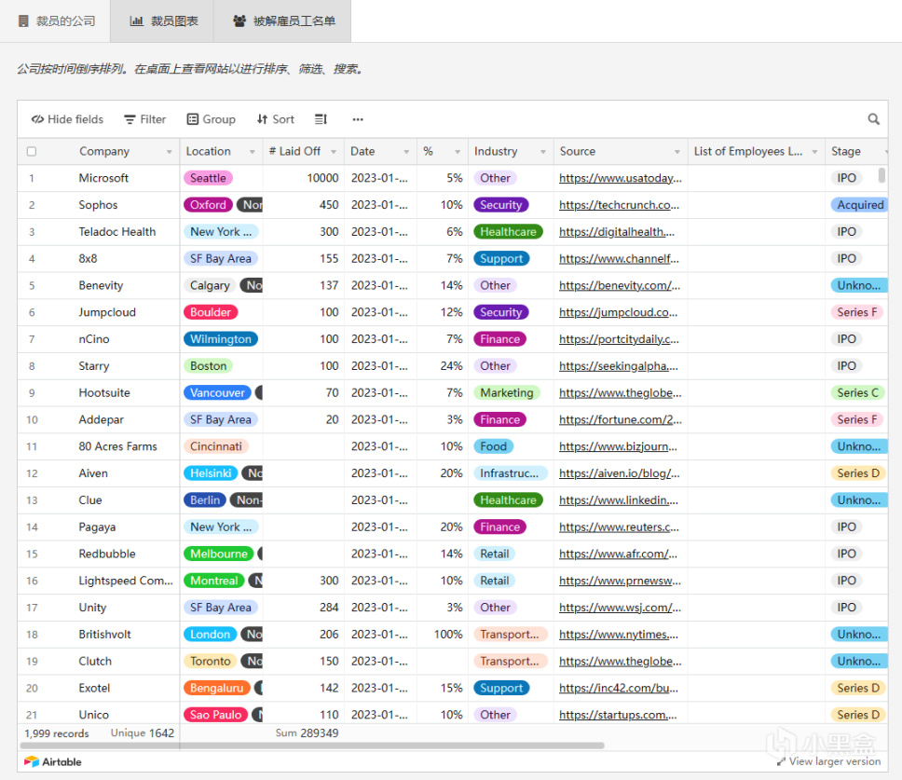Toggle the select-all checkbox in header

[32, 151]
